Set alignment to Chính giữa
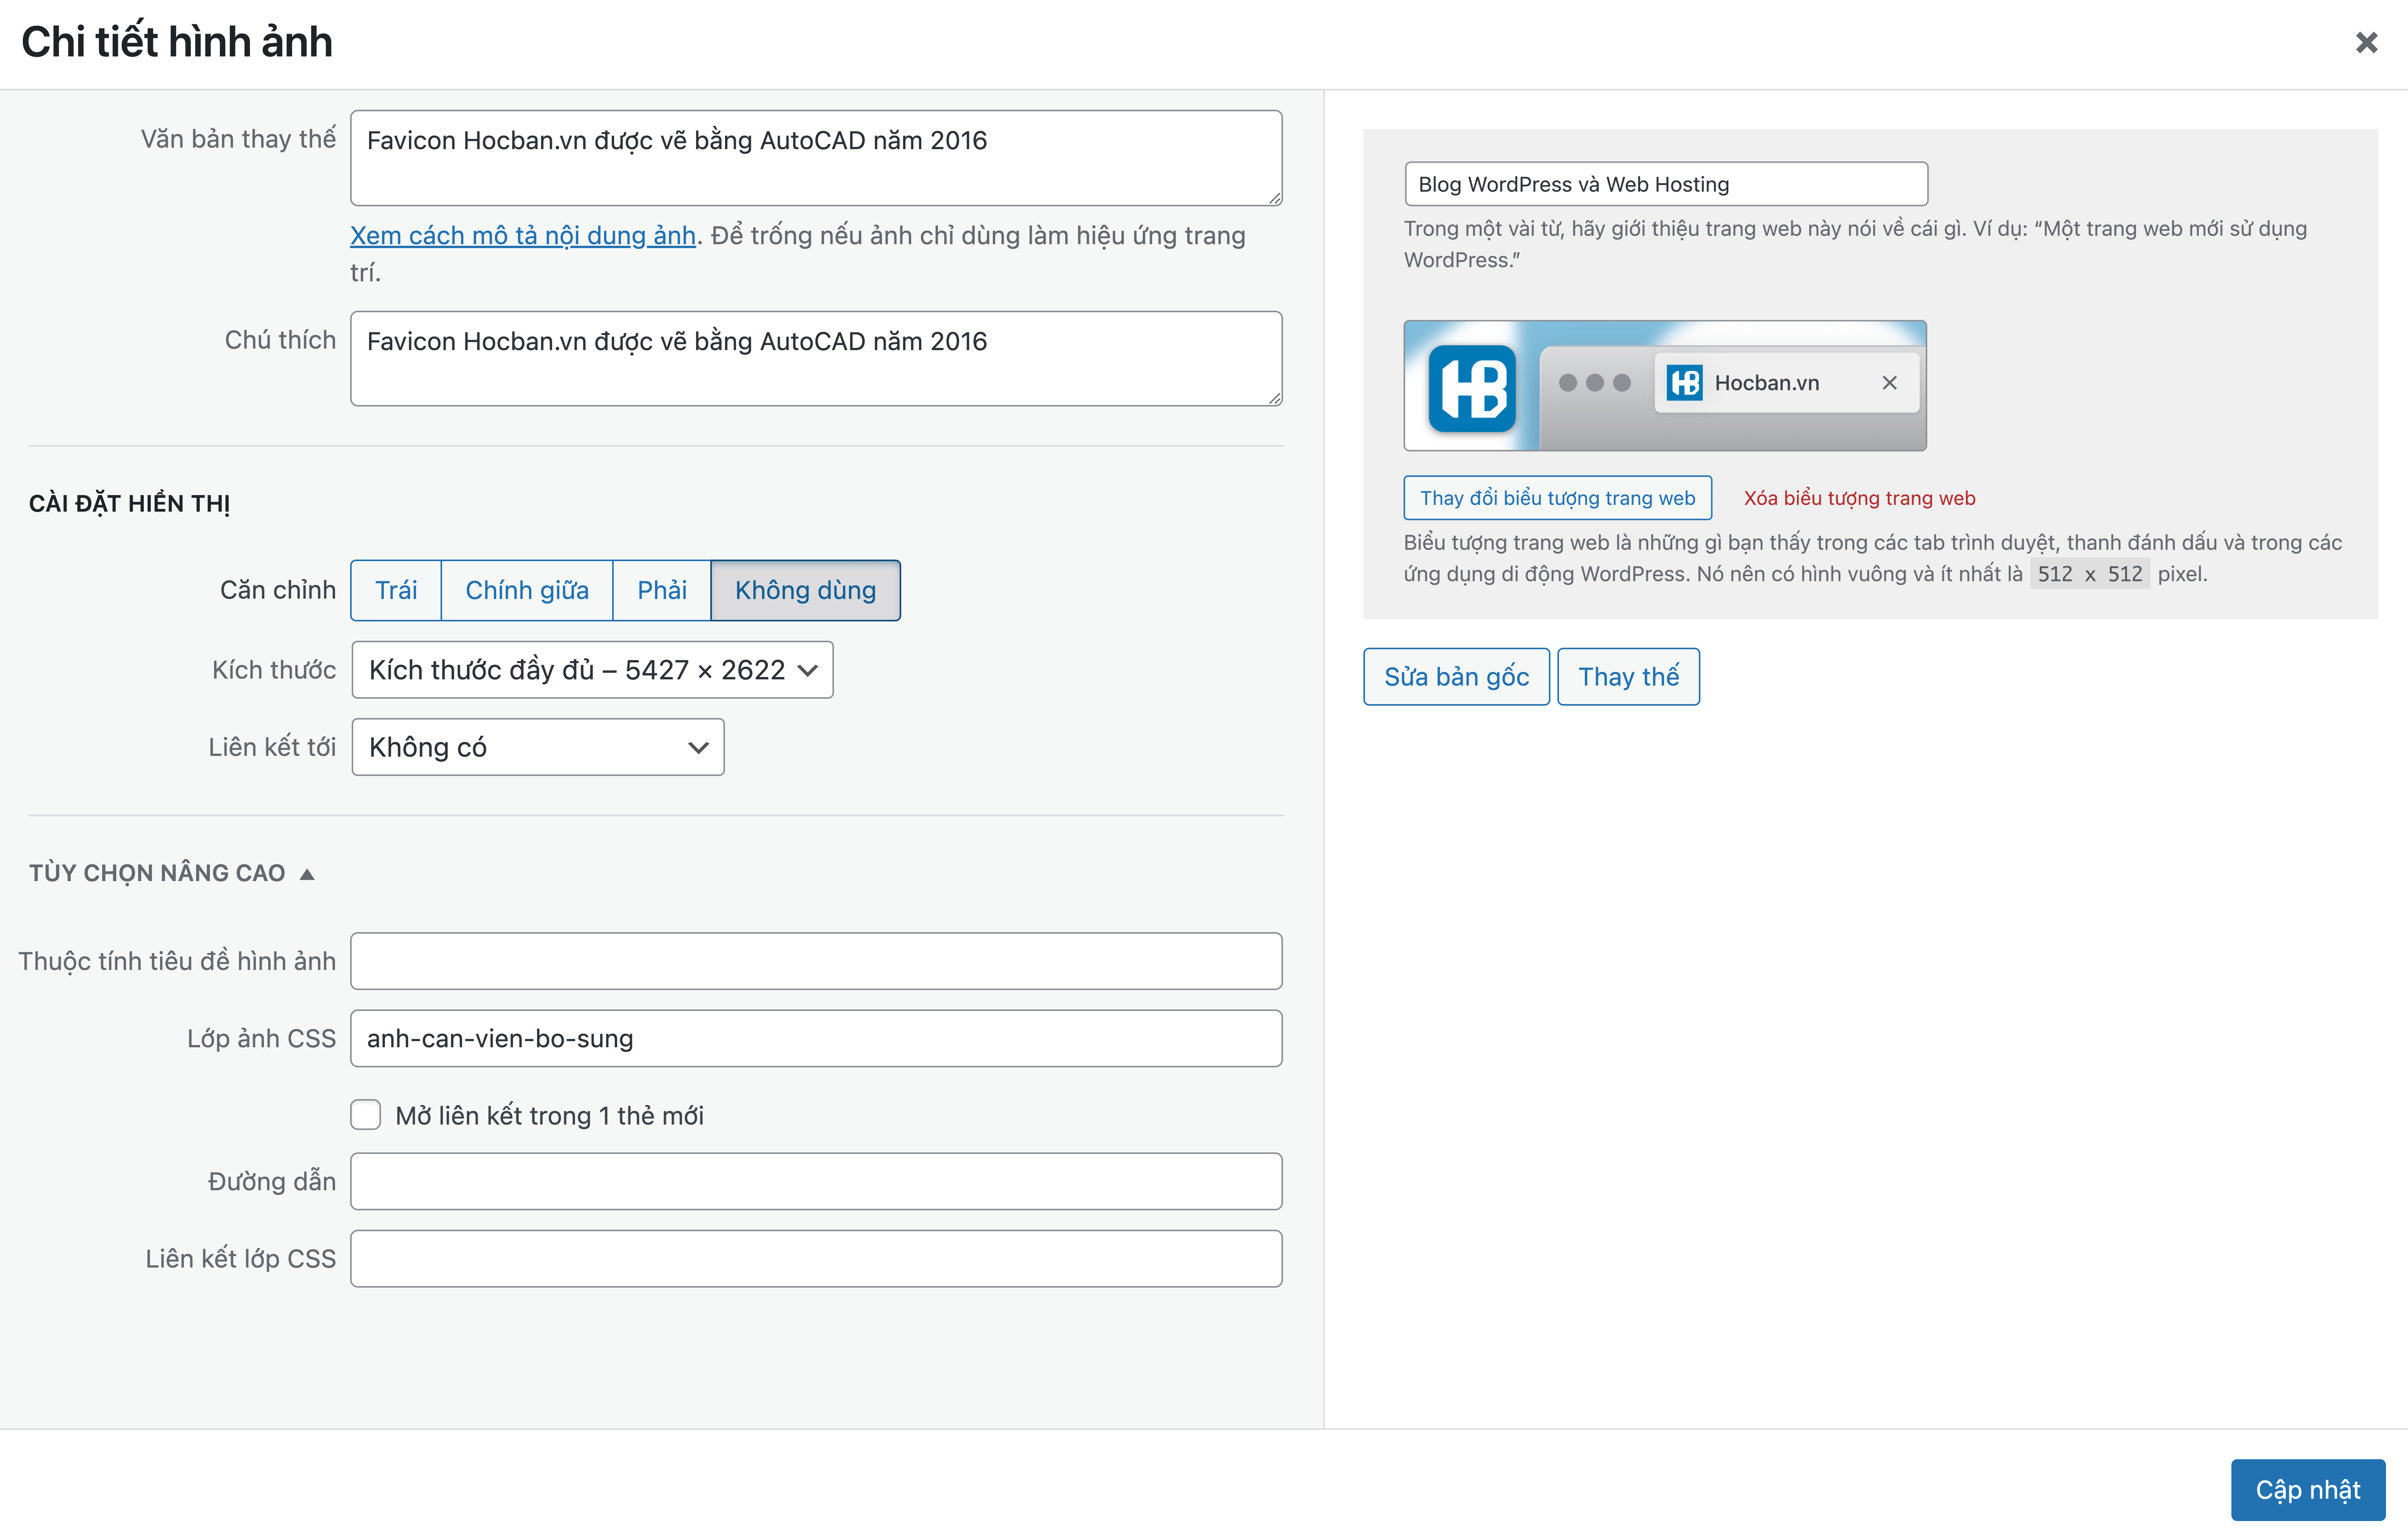 pos(527,590)
